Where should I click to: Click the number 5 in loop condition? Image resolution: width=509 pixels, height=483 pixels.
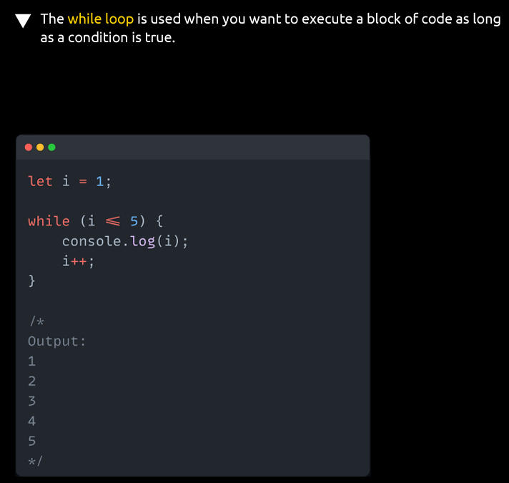(134, 221)
